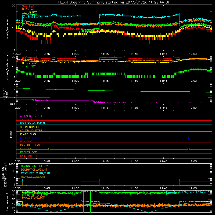The width and height of the screenshot is (215, 215).
Task: Click the 0.8-7 MeV legend label
Action: pos(29,63)
